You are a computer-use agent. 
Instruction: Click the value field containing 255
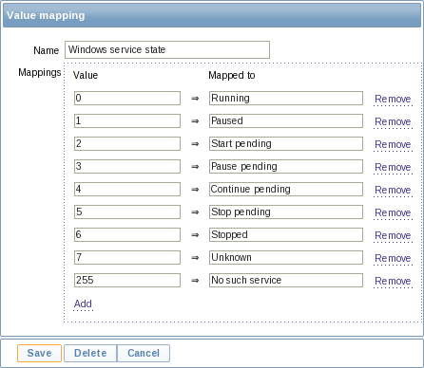tap(127, 280)
